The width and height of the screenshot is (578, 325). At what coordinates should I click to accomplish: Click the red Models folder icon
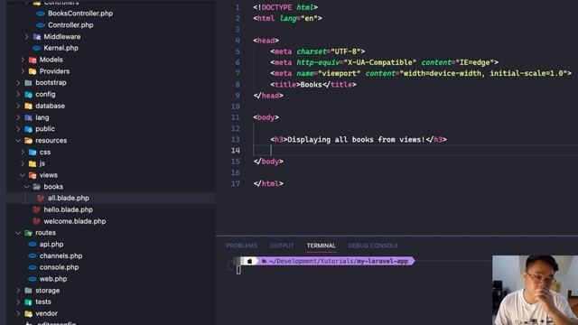pos(33,60)
